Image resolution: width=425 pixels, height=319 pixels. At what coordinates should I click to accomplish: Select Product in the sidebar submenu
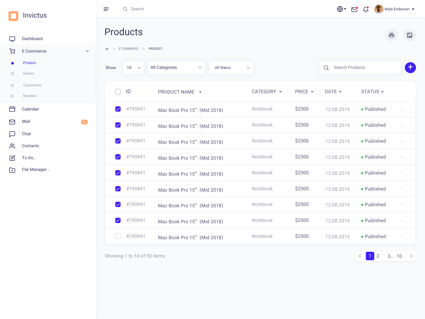29,63
